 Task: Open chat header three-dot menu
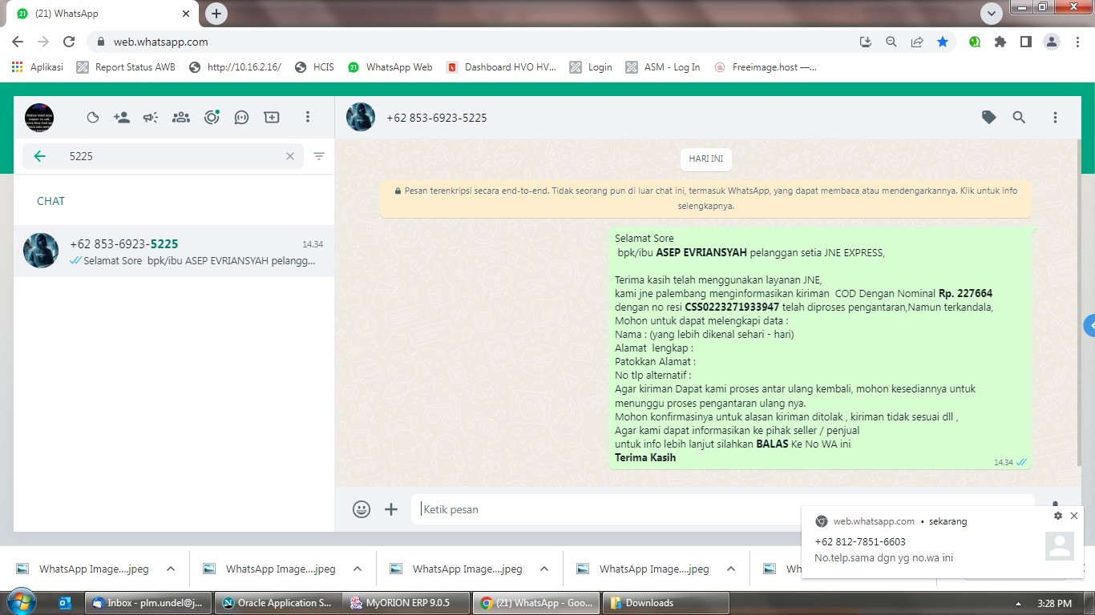(x=1055, y=118)
